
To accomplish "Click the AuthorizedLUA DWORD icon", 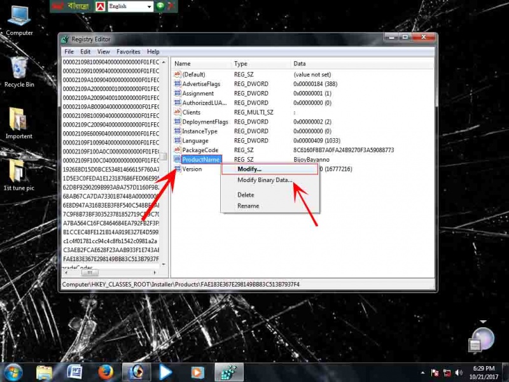I will 178,103.
